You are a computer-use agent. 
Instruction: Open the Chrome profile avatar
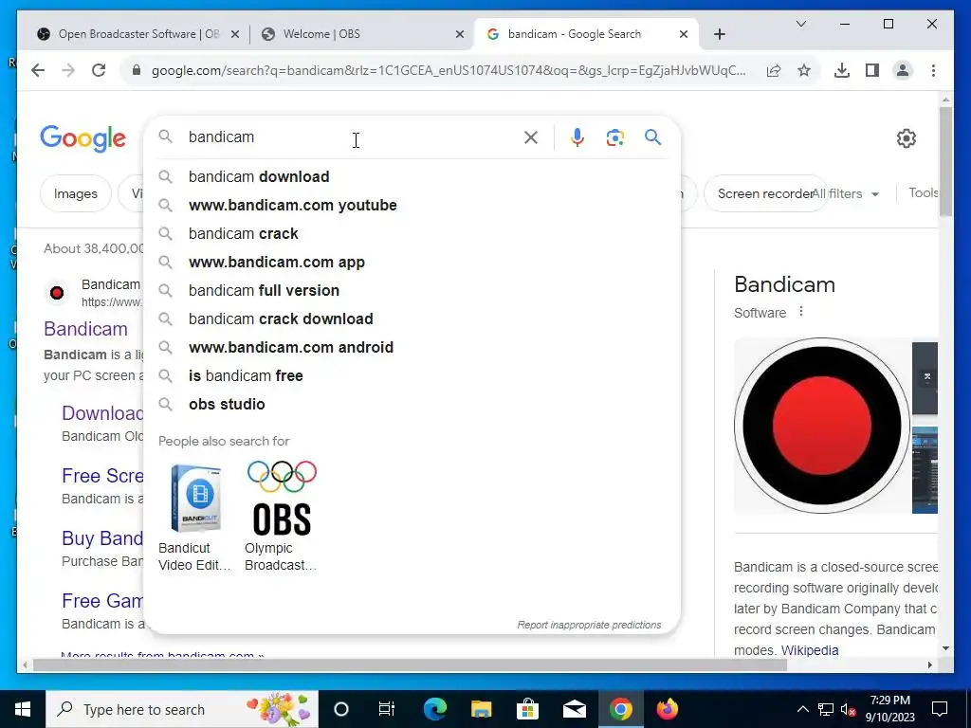tap(903, 70)
